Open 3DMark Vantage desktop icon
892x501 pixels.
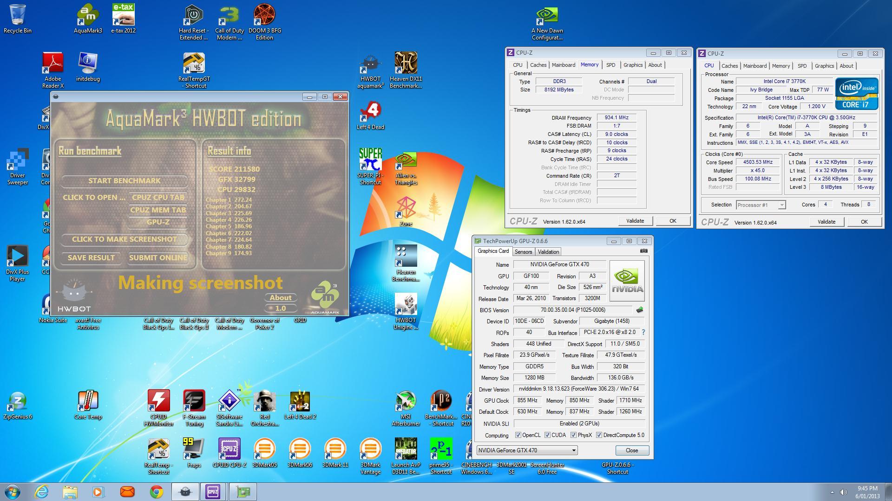[370, 456]
